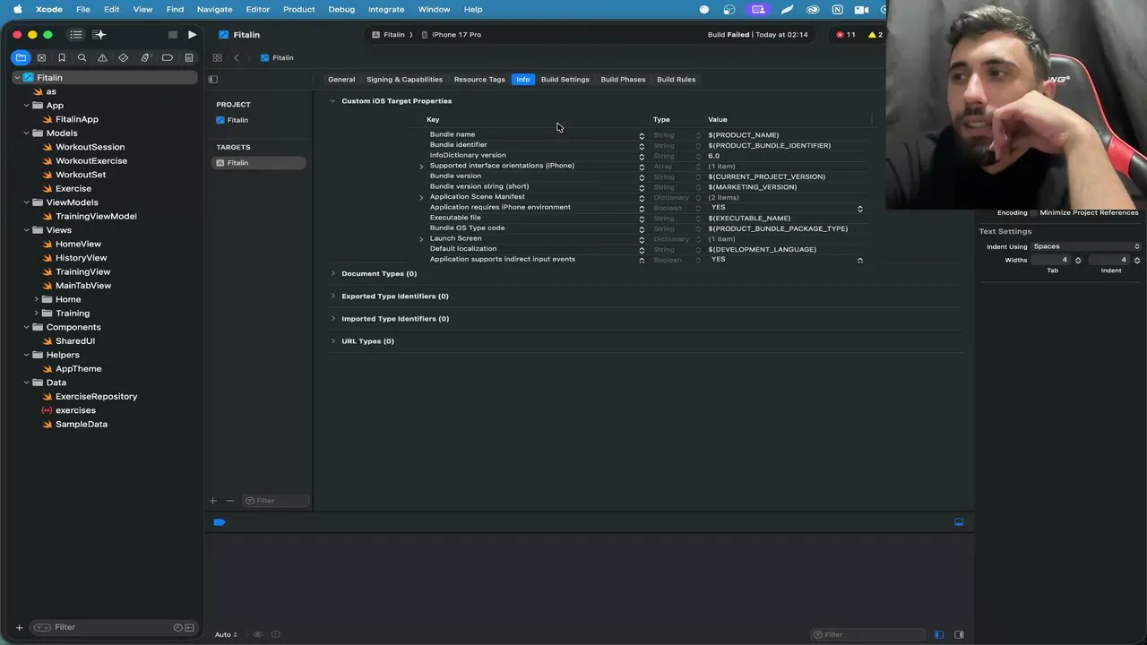Toggle the breakpoints activation icon in debug bar
Screen dimensions: 1147x645
pos(220,522)
